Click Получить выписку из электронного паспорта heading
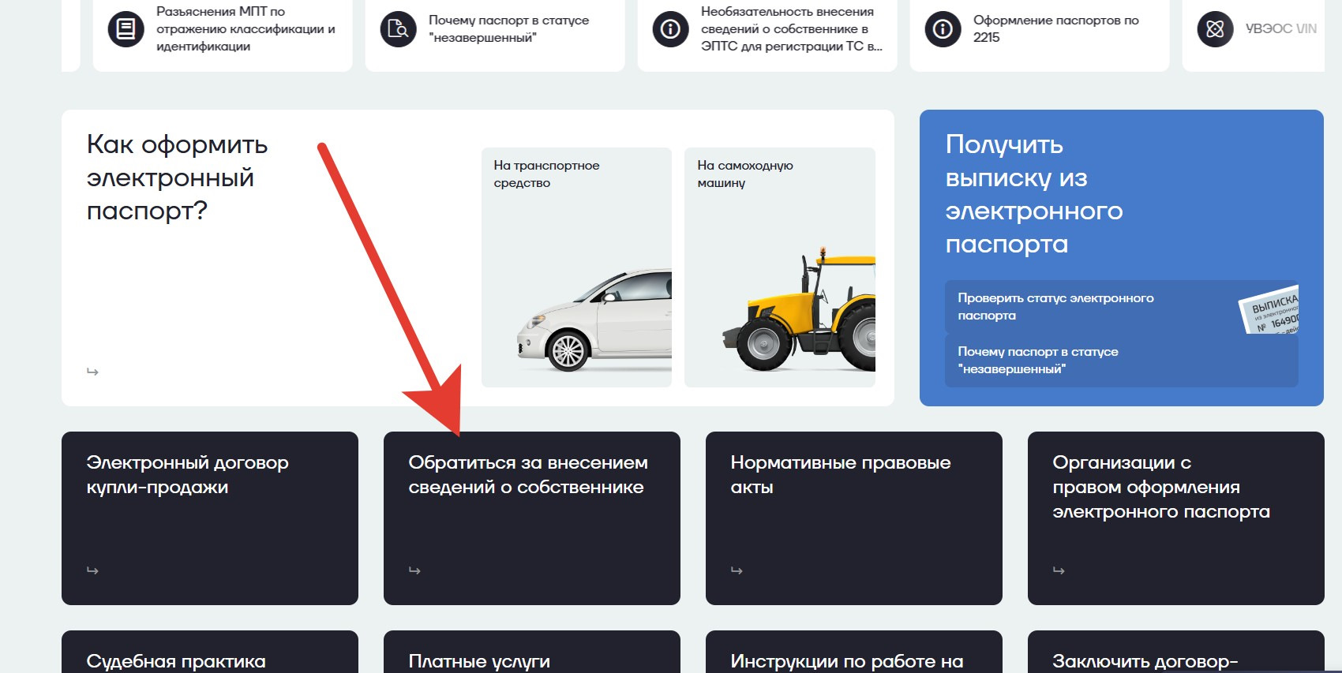1342x673 pixels. point(1034,194)
